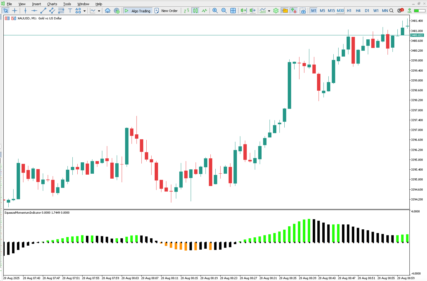Open the Tools menu
Viewport: 427px width, 281px height.
point(67,4)
